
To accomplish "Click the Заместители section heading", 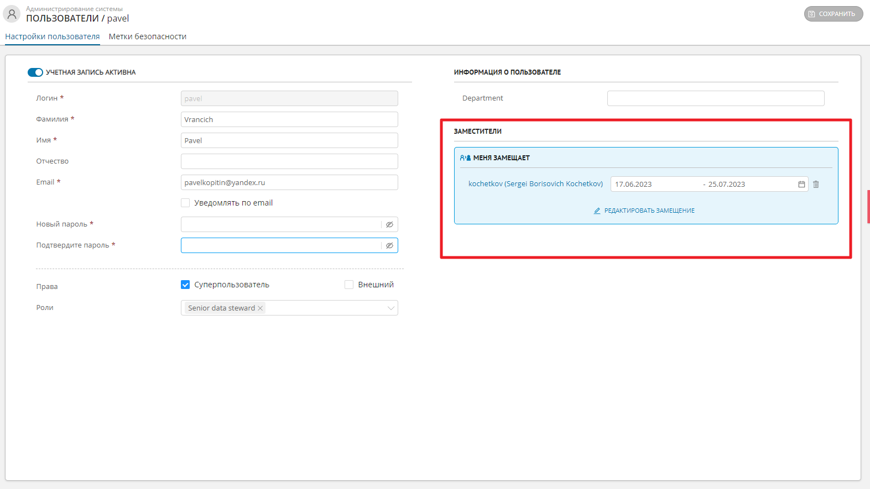I will tap(478, 132).
